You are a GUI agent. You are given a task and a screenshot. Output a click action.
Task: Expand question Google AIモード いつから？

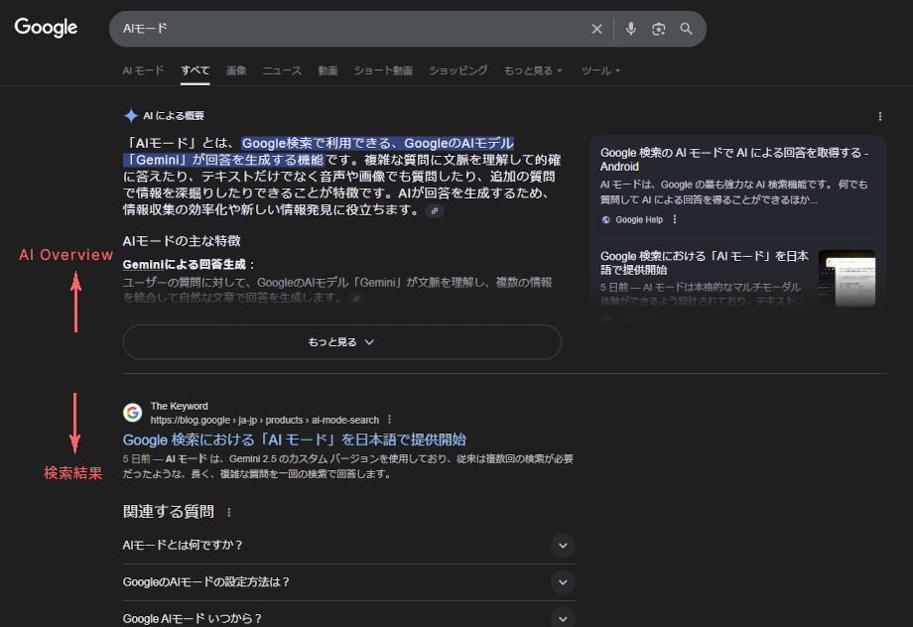563,617
